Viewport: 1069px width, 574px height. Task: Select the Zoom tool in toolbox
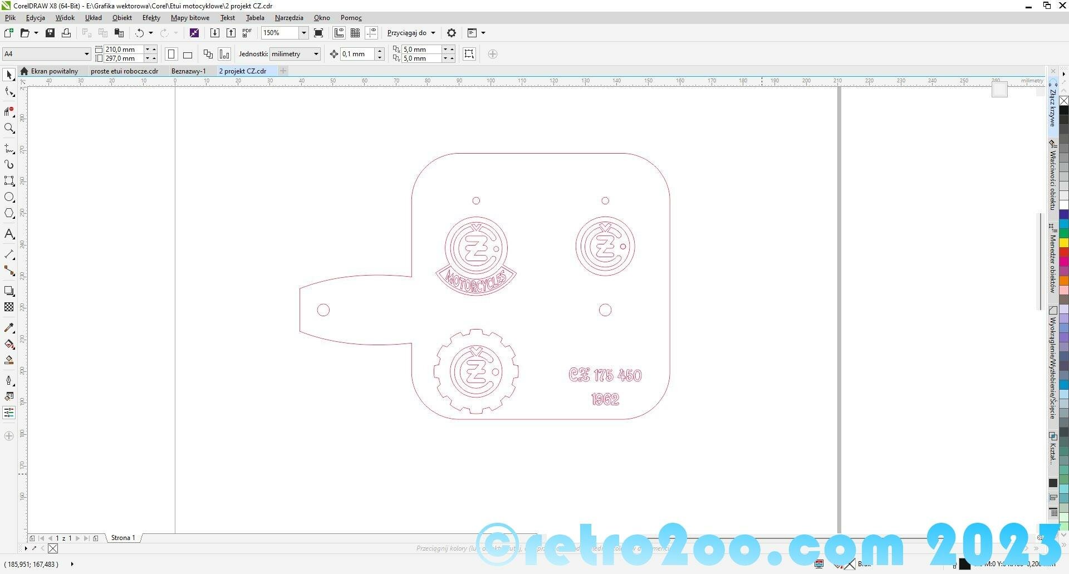point(9,129)
